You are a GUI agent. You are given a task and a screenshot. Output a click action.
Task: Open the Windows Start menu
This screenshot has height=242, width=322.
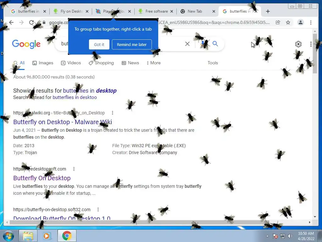tap(8, 236)
